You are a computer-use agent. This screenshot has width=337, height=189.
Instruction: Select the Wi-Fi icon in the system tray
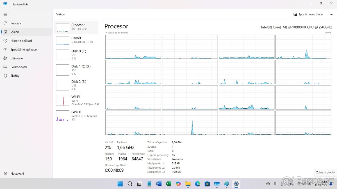click(299, 184)
